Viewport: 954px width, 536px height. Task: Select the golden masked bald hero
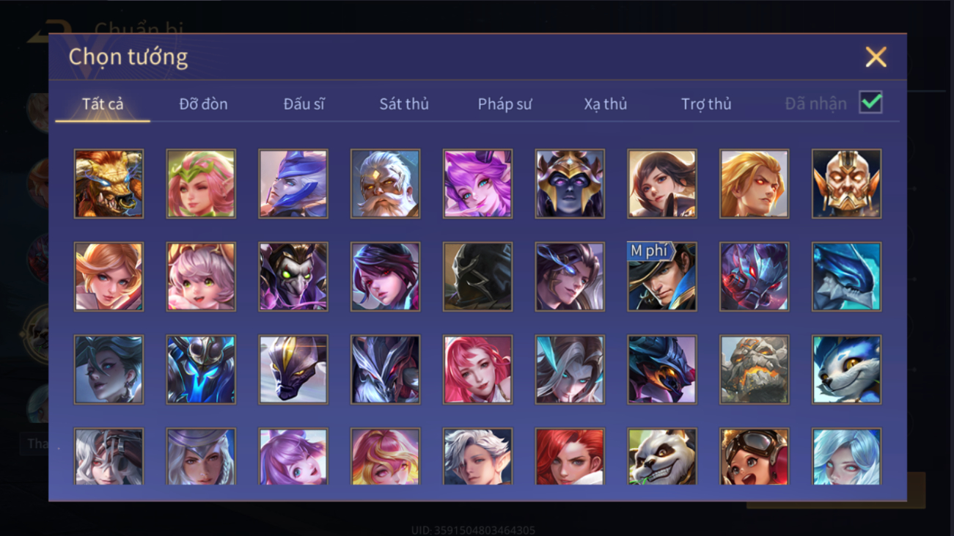pos(846,184)
